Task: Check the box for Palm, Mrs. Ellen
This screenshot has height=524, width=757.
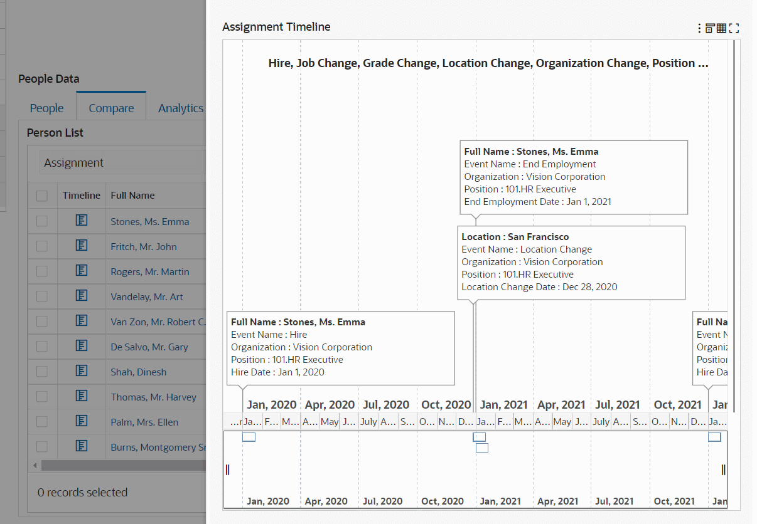Action: (x=42, y=421)
